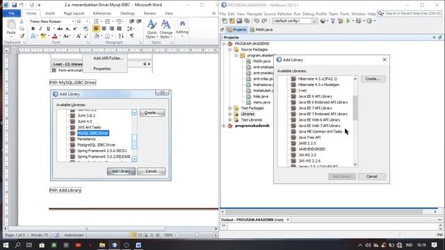This screenshot has height=250, width=445.
Task: Click the bullets list icon
Action: coord(96,22)
